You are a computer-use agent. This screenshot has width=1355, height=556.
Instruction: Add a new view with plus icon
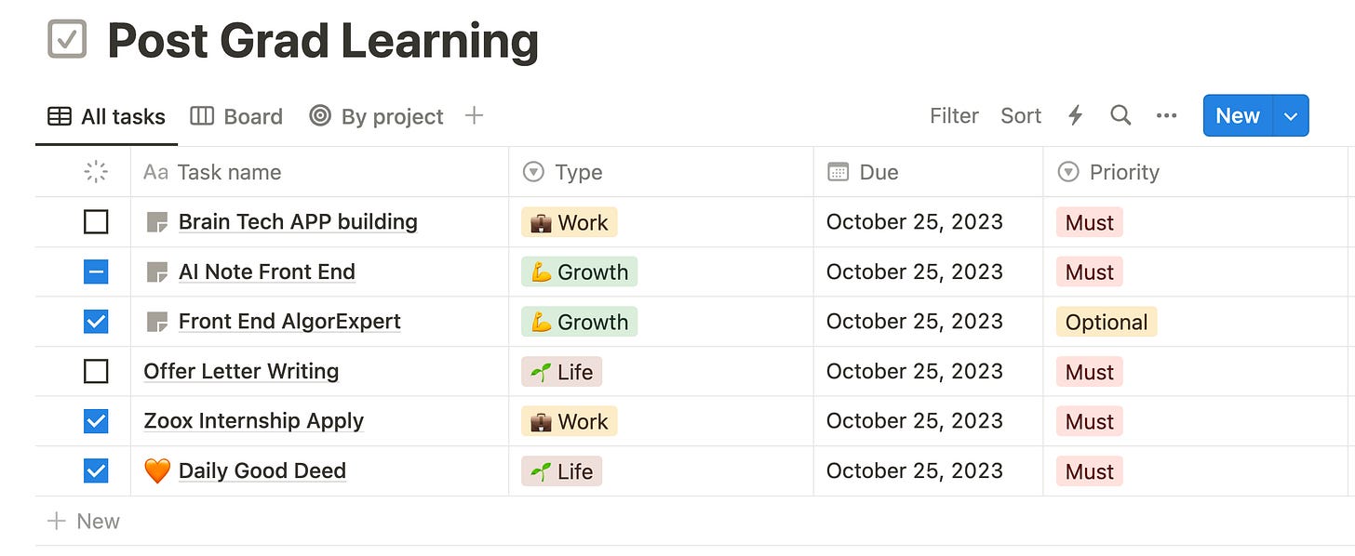pos(474,115)
